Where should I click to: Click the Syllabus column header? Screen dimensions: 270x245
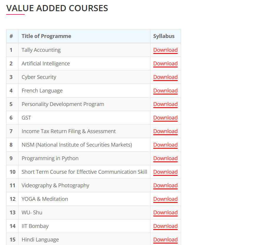click(164, 36)
